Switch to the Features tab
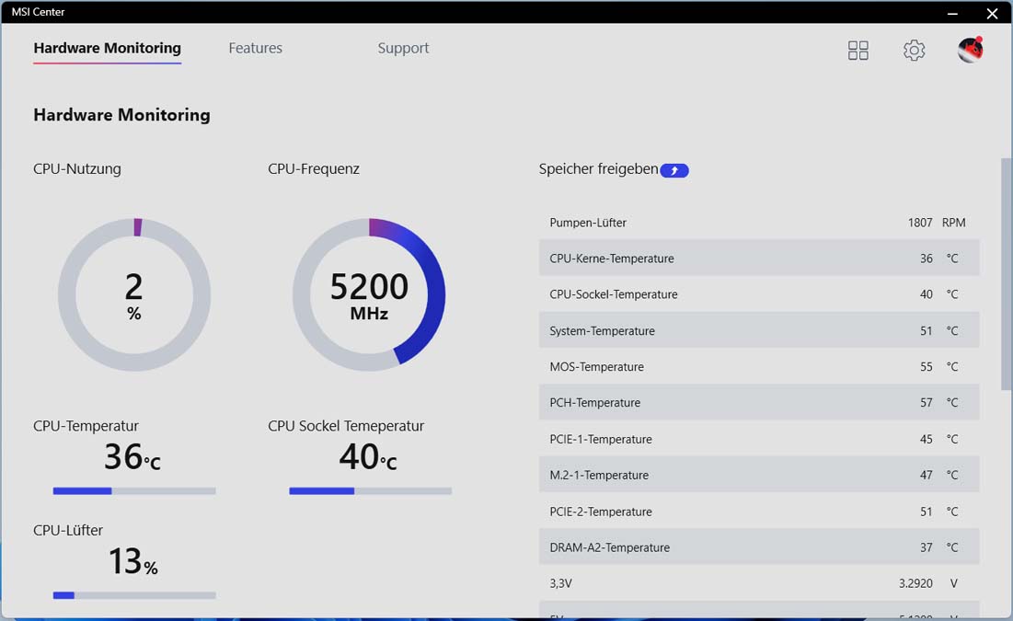This screenshot has width=1013, height=621. (x=255, y=48)
